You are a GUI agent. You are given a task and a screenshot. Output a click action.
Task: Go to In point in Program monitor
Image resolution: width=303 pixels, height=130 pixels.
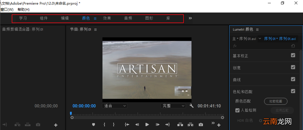point(127,125)
